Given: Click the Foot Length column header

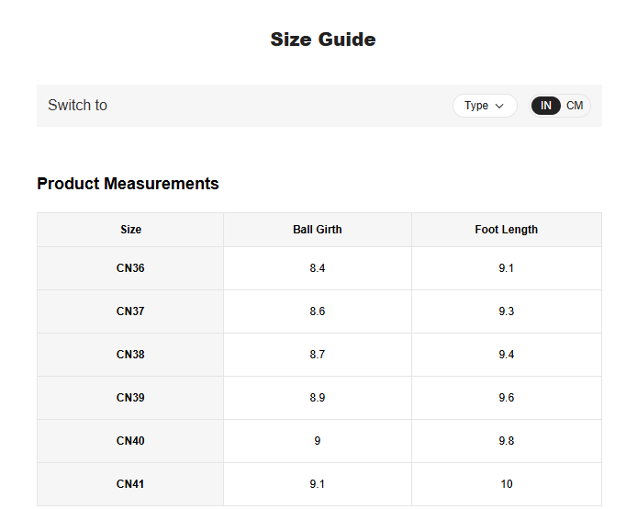Looking at the screenshot, I should (506, 230).
